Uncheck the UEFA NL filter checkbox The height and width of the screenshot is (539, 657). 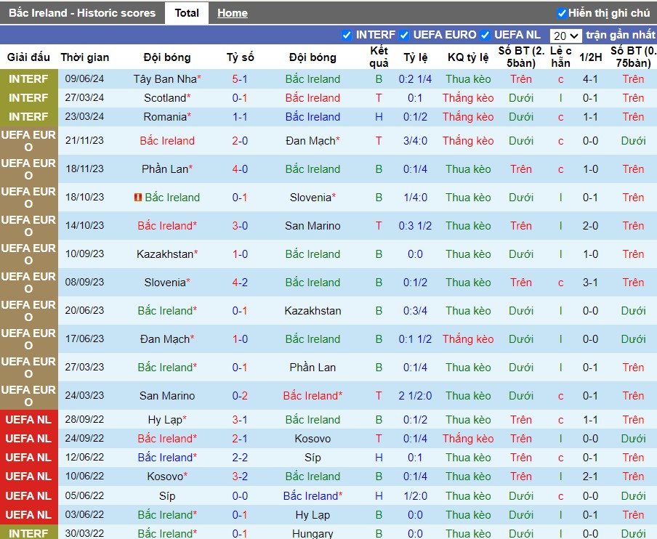[x=485, y=35]
